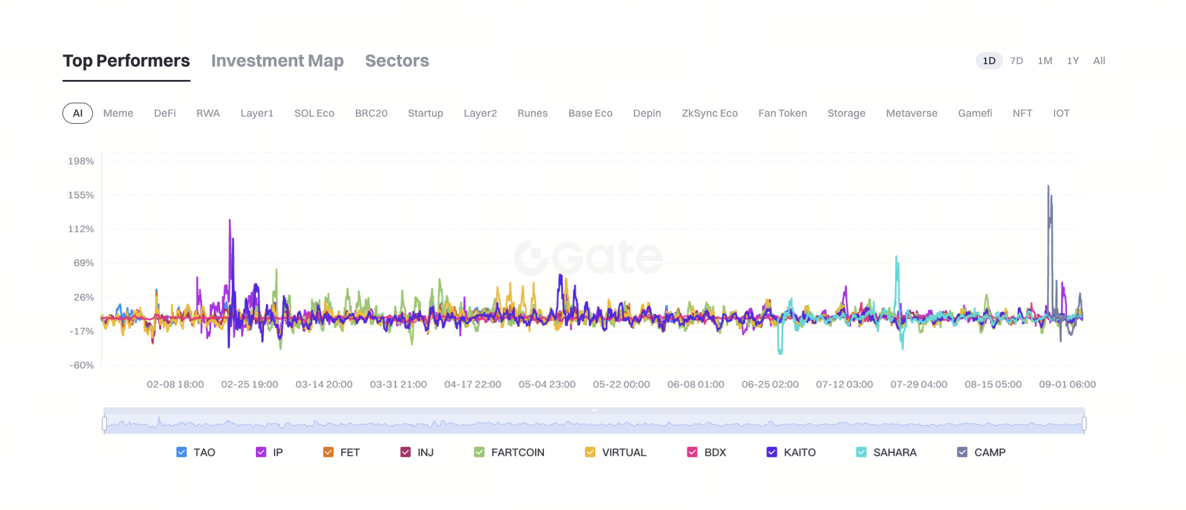This screenshot has height=510, width=1186.
Task: Show the All time range
Action: [x=1099, y=61]
